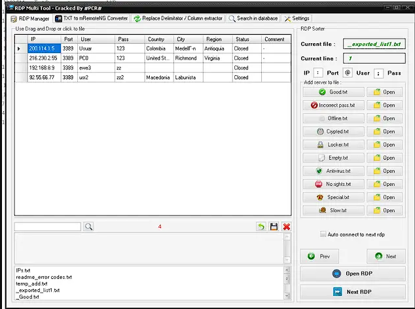
Task: Click the floppy disk save icon
Action: point(274,227)
